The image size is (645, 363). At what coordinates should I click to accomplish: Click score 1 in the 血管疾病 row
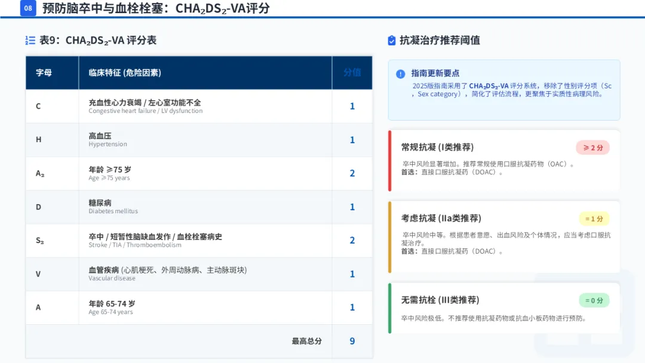(x=352, y=274)
